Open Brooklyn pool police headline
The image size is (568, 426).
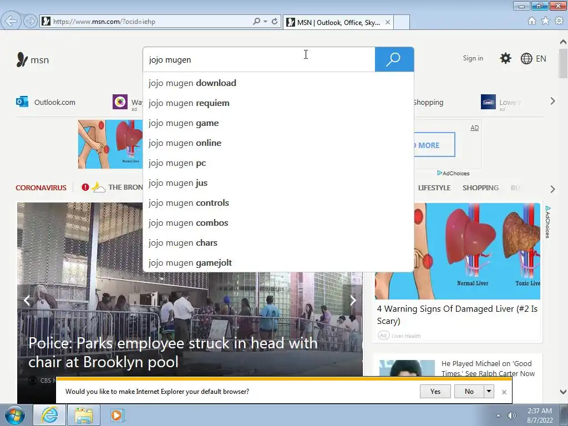pyautogui.click(x=173, y=352)
